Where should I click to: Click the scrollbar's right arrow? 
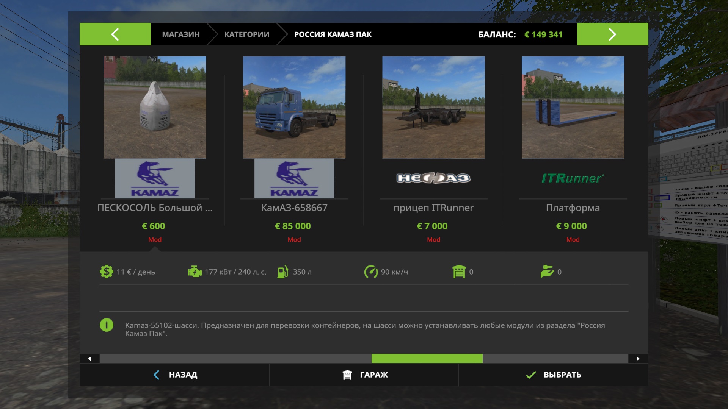(x=638, y=359)
